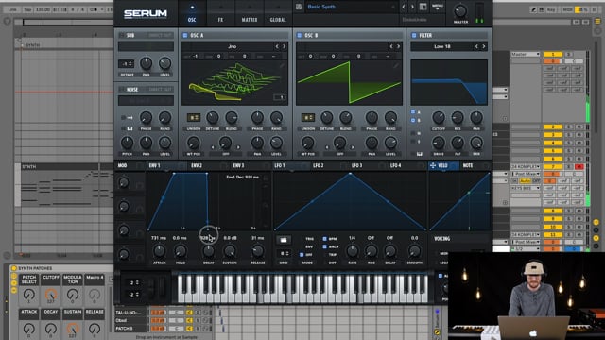The width and height of the screenshot is (605, 340).
Task: Click the OSC A Unison number box
Action: coord(193,117)
